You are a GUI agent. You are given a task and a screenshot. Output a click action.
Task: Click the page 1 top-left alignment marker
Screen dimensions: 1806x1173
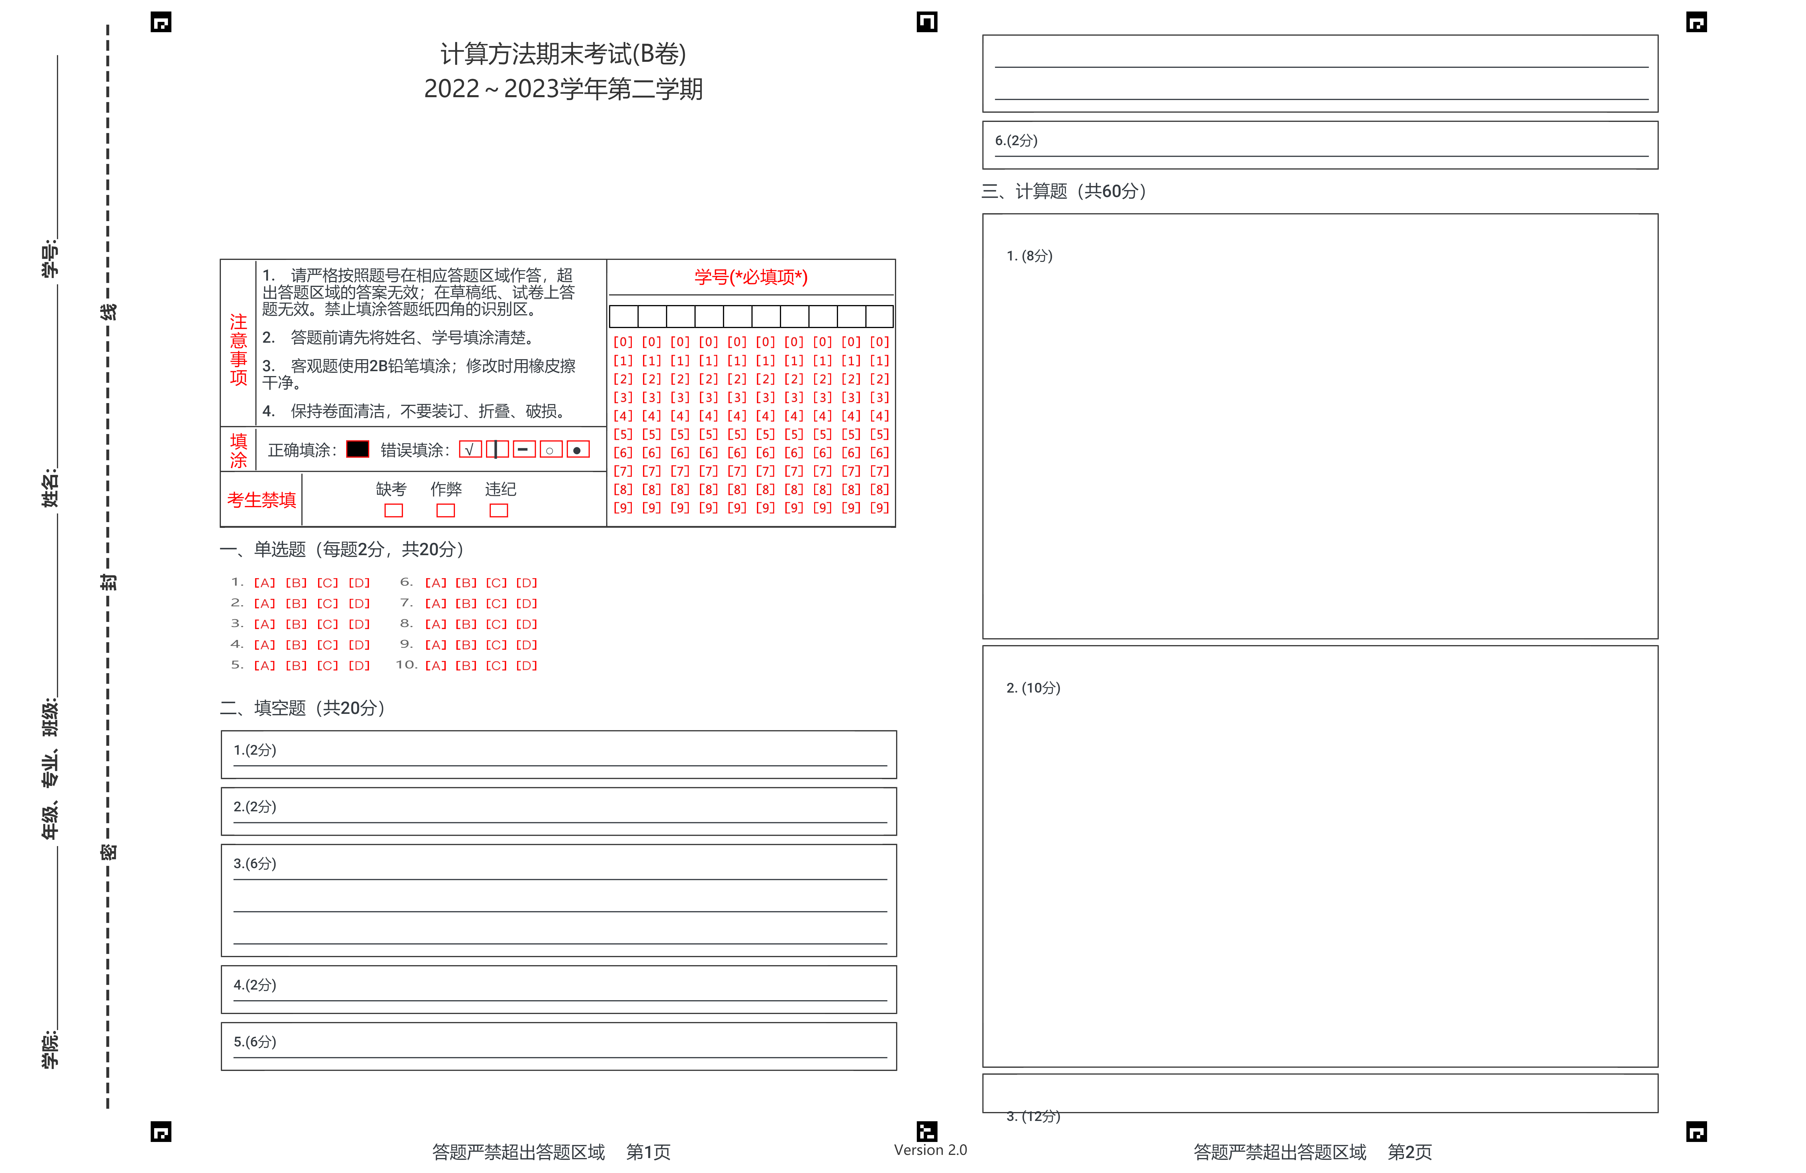tap(161, 22)
